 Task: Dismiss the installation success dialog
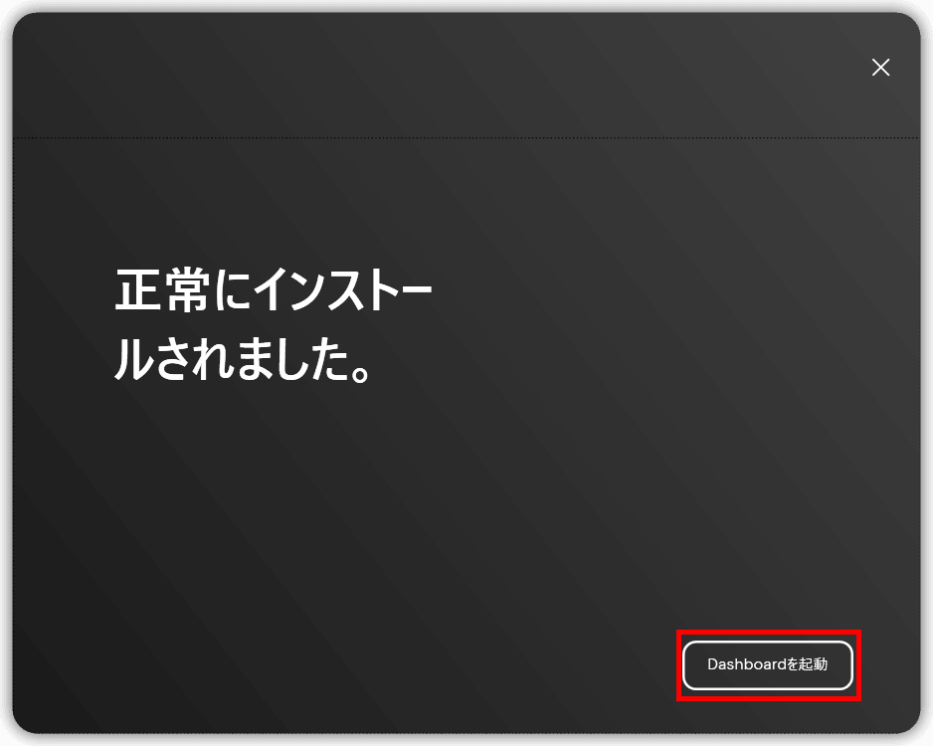click(880, 68)
